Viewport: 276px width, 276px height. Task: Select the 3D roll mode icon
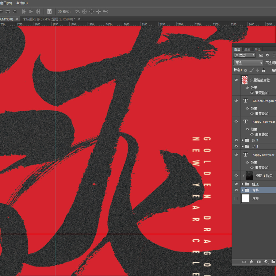pos(85,12)
